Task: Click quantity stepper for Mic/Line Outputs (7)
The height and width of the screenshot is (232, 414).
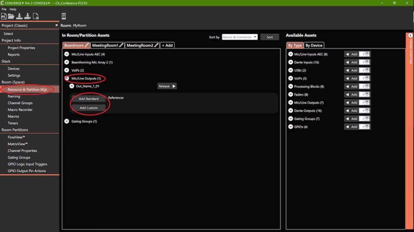Action: tap(367, 102)
